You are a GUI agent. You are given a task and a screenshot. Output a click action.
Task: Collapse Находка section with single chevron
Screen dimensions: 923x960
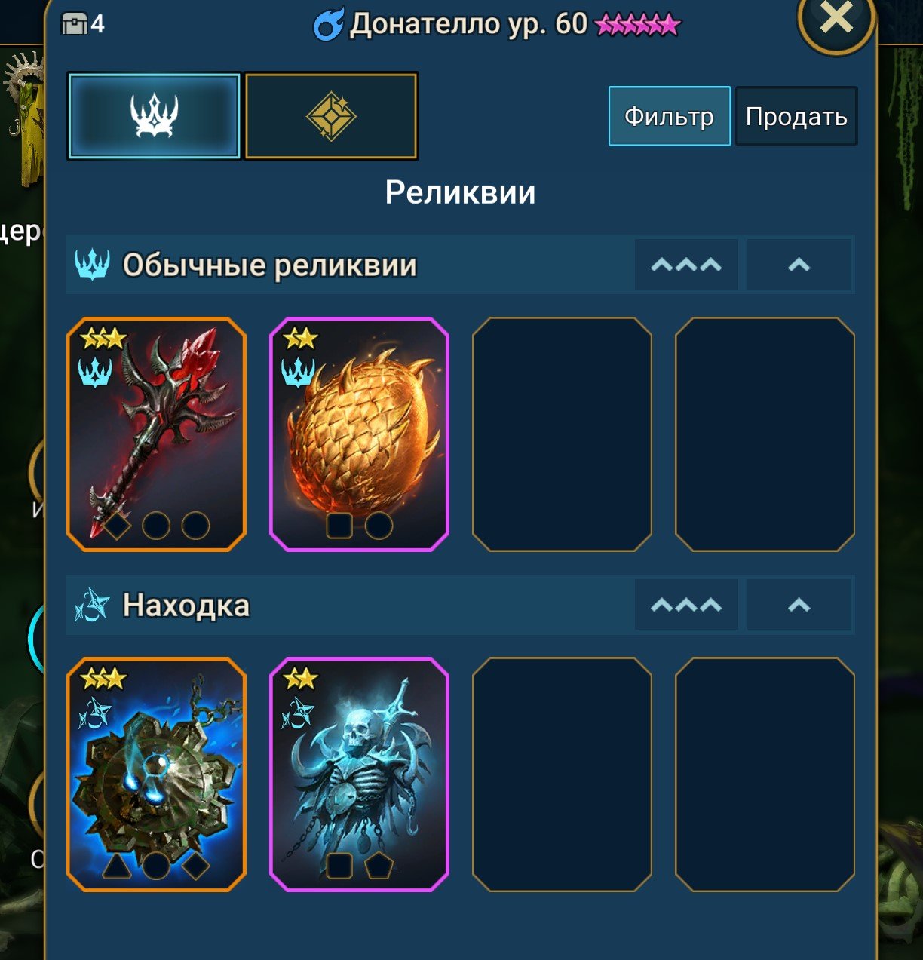click(x=799, y=605)
